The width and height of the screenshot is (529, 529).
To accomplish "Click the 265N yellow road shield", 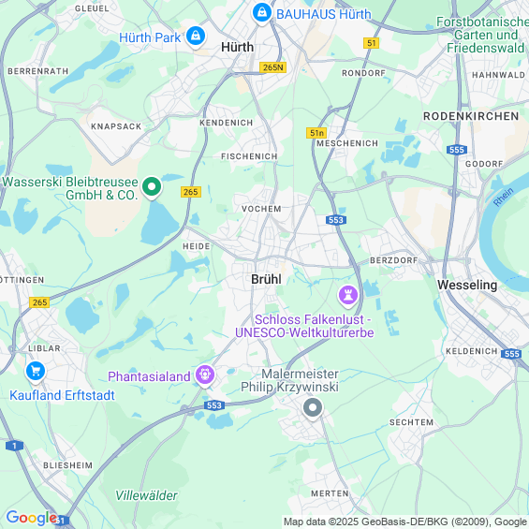I will (272, 67).
